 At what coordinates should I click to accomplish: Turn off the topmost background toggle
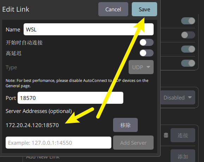pyautogui.click(x=188, y=21)
